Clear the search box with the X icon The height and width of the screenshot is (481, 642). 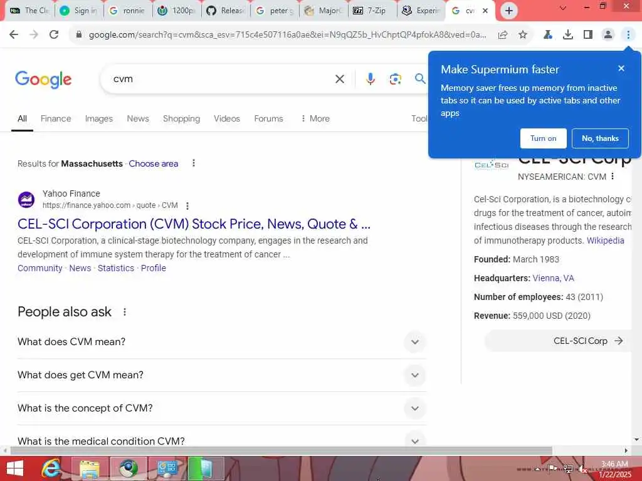(x=339, y=79)
